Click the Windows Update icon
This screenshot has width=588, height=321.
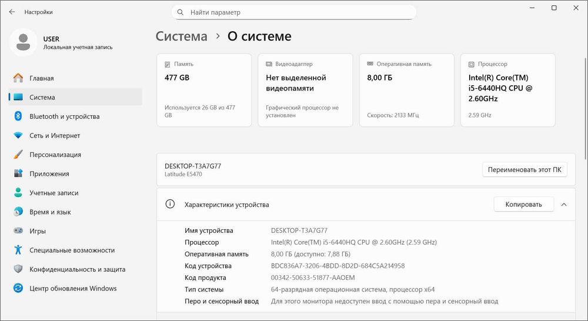pyautogui.click(x=18, y=289)
